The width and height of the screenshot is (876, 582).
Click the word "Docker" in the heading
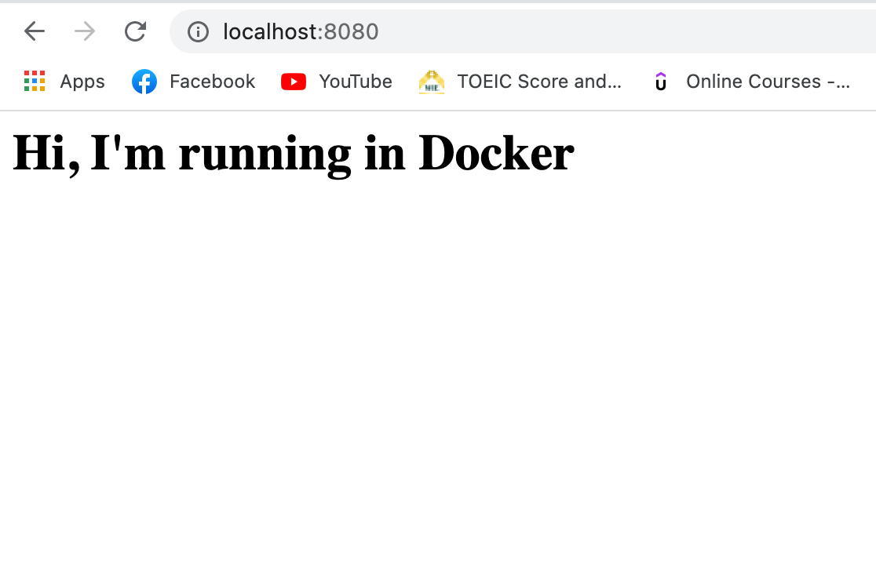point(496,154)
